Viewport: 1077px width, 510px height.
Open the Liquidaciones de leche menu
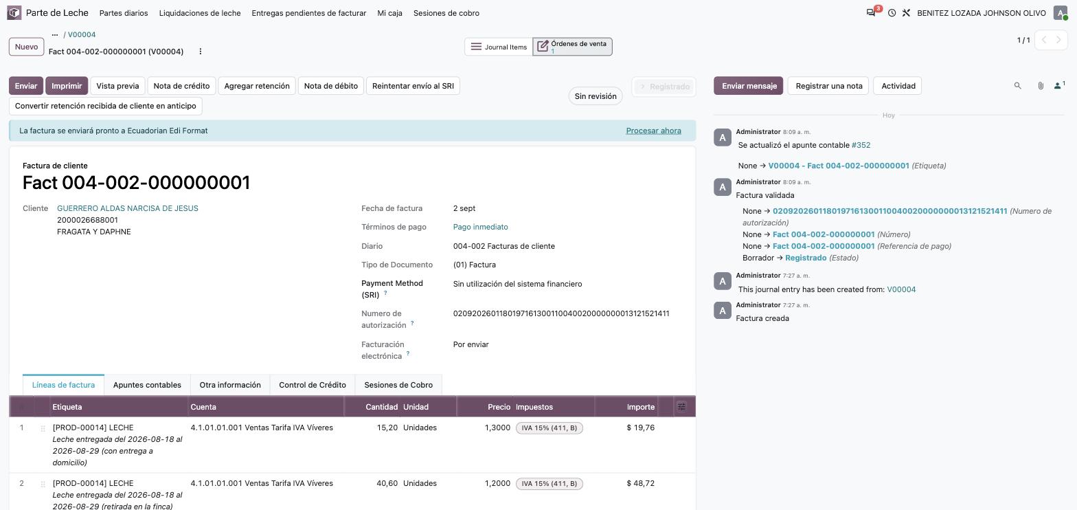(x=200, y=13)
